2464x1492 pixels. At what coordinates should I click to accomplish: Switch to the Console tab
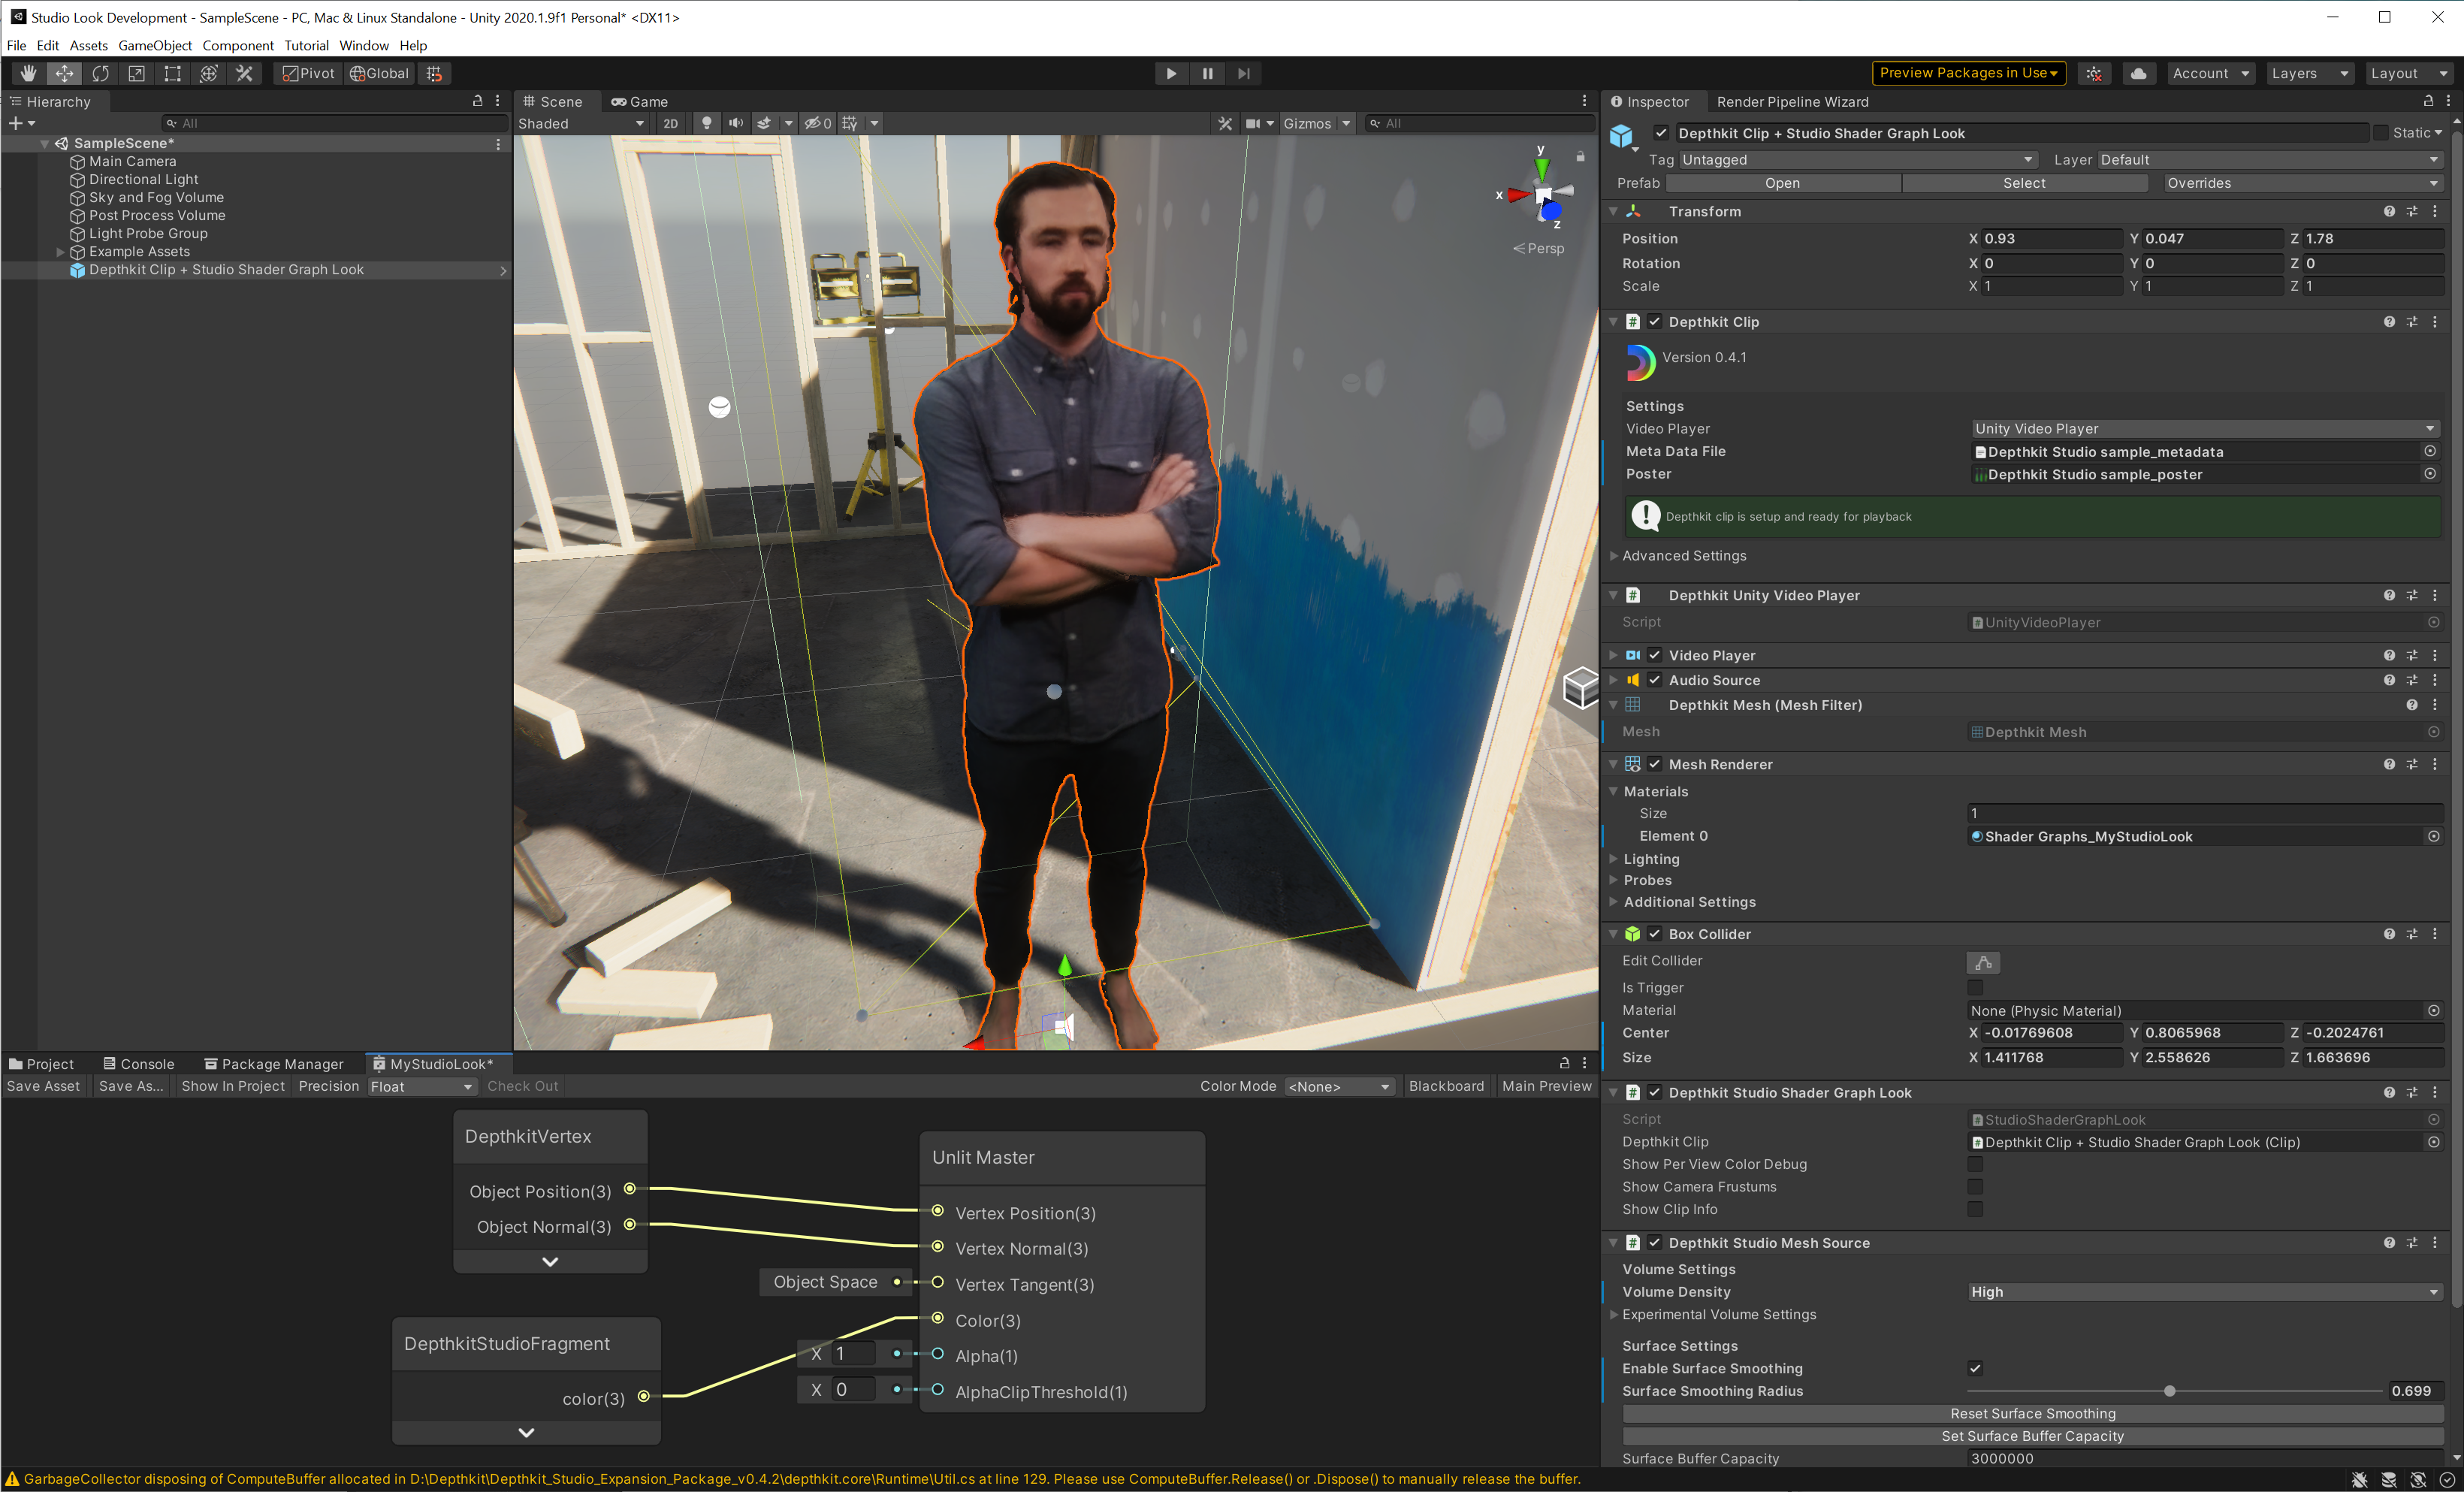point(138,1064)
